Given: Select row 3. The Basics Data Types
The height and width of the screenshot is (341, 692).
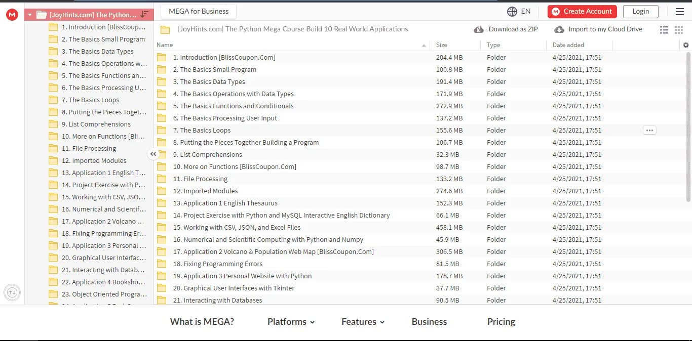Looking at the screenshot, I should pyautogui.click(x=420, y=81).
